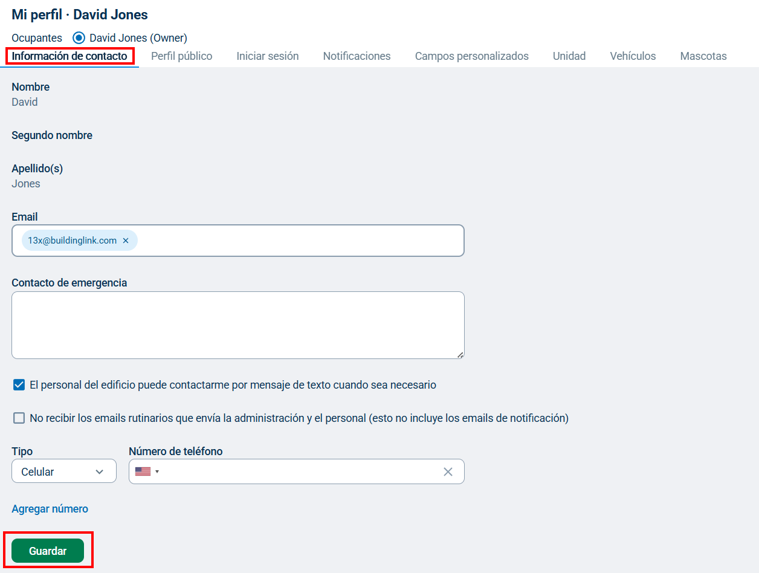The width and height of the screenshot is (759, 573).
Task: Open the Notificaciones tab
Action: pos(357,56)
